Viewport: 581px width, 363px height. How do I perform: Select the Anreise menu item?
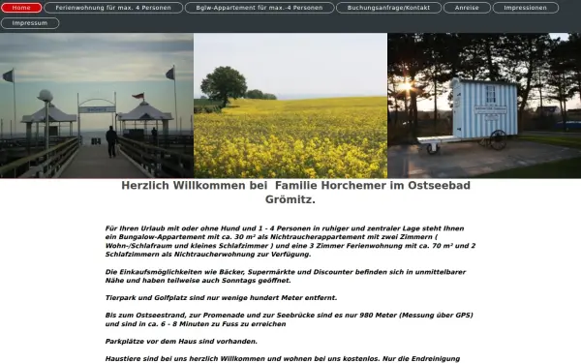(x=467, y=8)
